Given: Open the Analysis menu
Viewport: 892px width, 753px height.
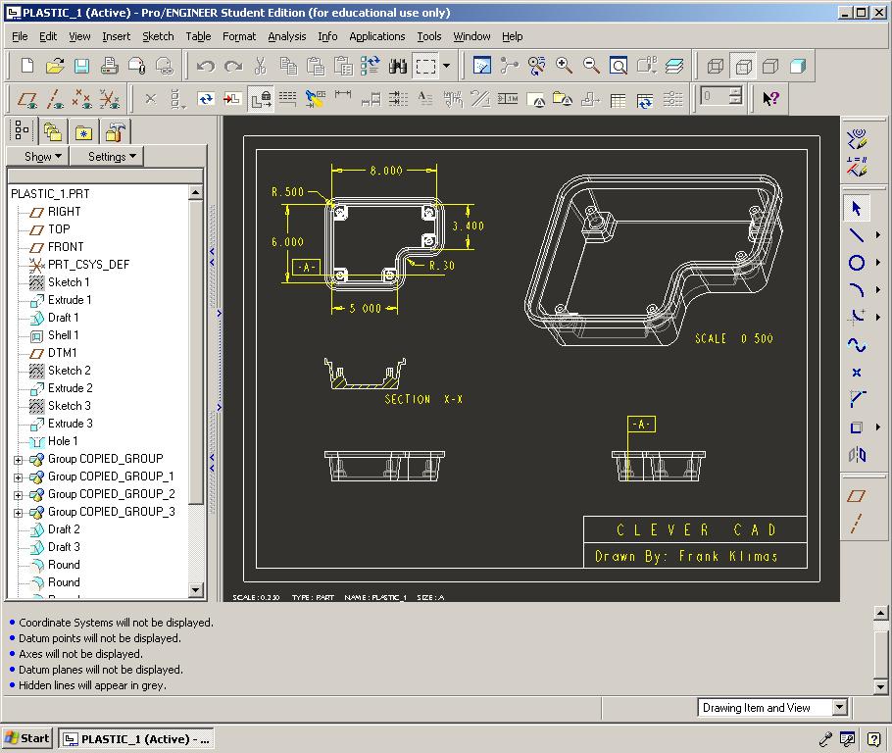Looking at the screenshot, I should coord(286,36).
